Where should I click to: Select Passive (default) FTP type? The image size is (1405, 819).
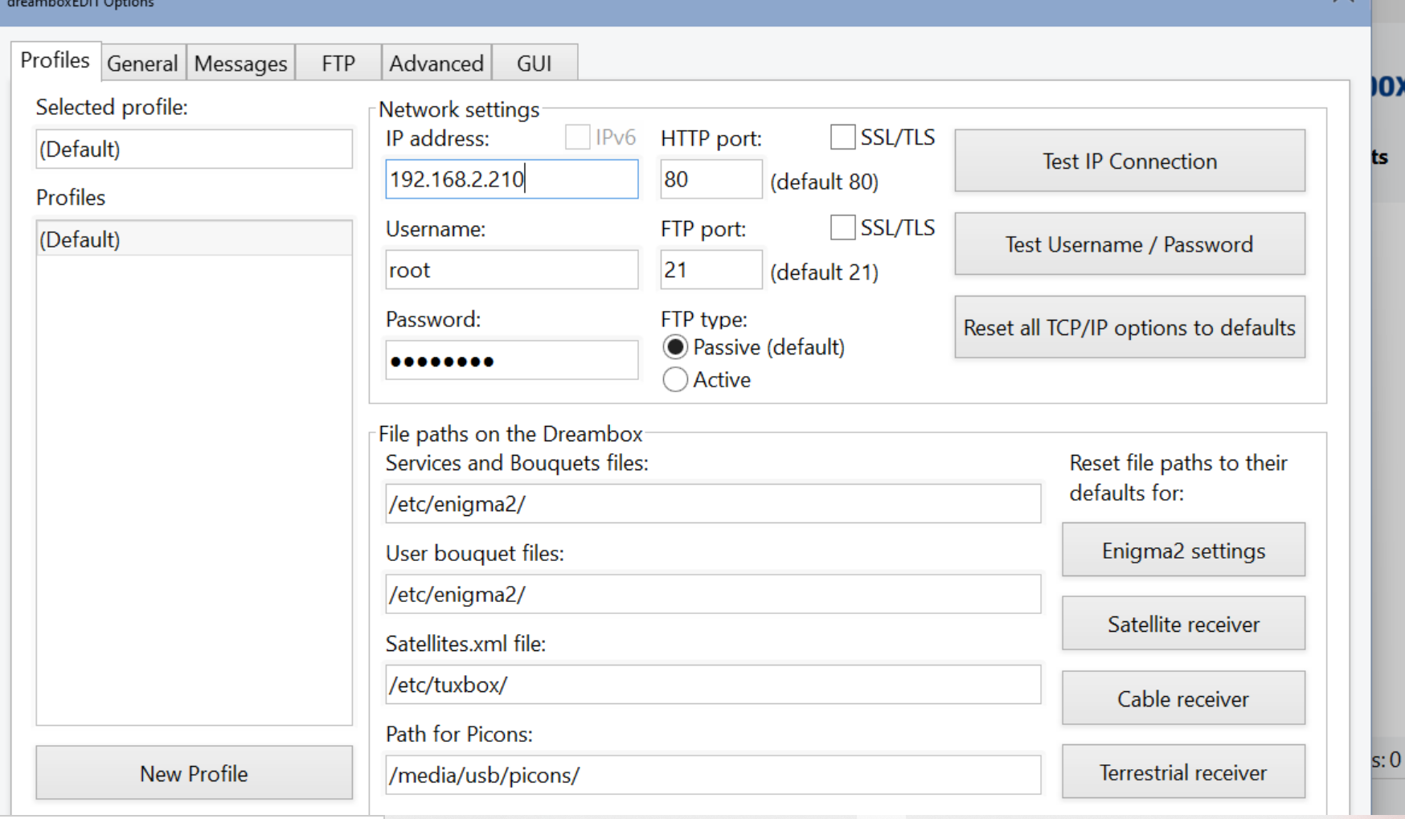675,347
